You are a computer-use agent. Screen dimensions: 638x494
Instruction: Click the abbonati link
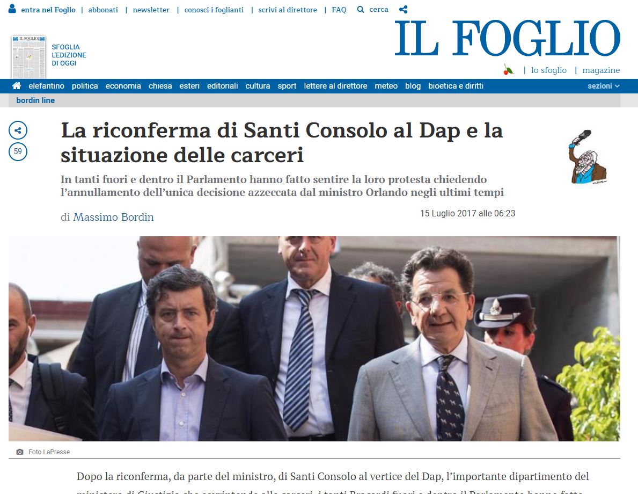click(103, 10)
